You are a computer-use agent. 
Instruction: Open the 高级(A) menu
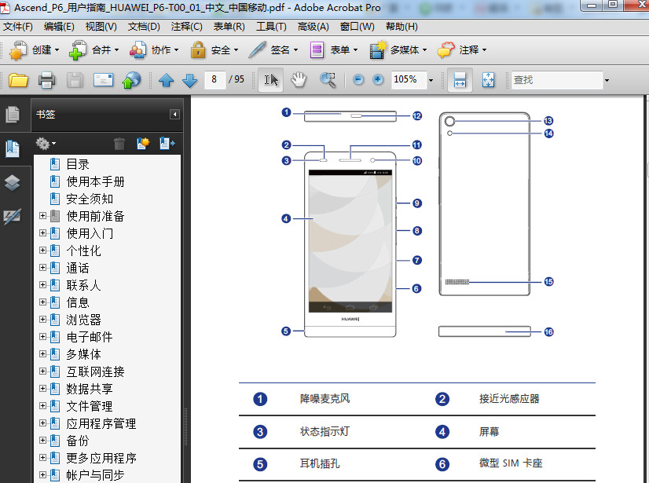(313, 27)
